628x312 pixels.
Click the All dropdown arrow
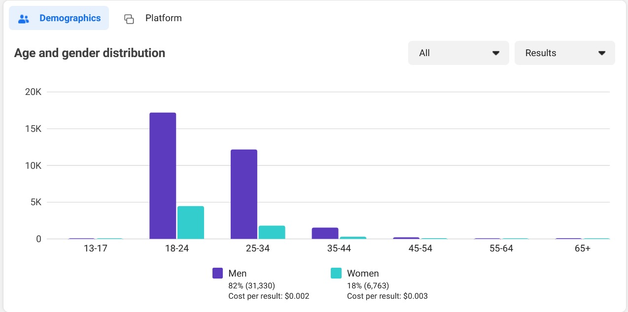[x=496, y=53]
